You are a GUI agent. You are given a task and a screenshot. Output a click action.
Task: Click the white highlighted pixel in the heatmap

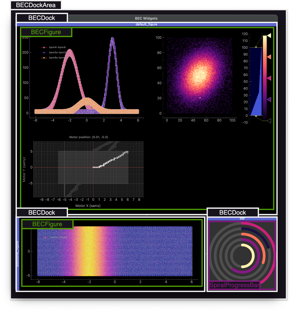(200, 98)
